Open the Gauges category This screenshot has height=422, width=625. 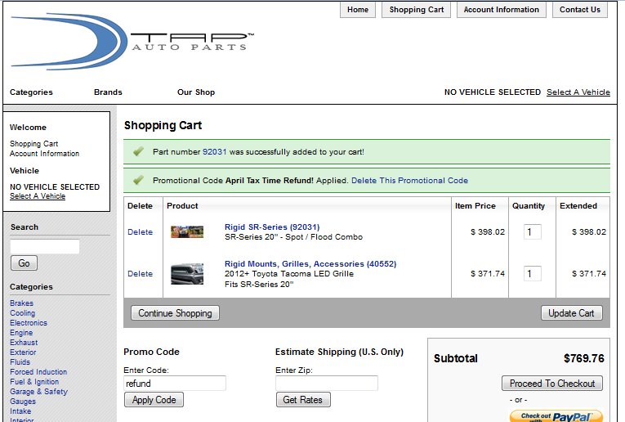23,402
